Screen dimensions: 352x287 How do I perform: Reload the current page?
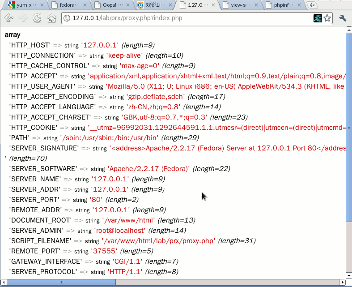tap(37, 18)
